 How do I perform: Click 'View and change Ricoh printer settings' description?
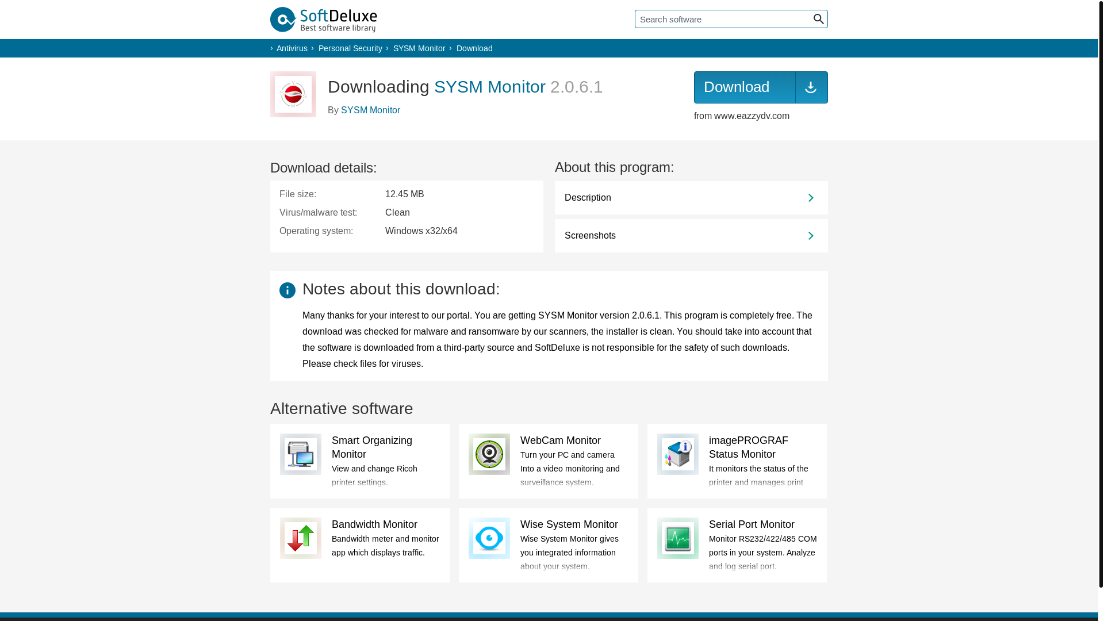click(x=374, y=476)
